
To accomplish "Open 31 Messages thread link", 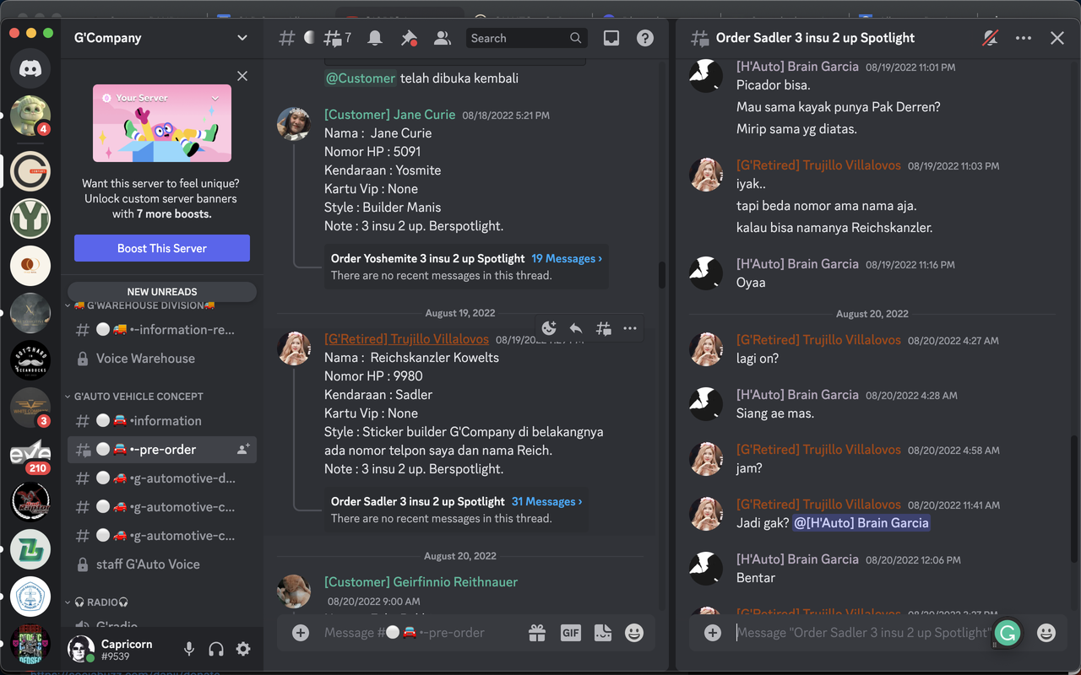I will tap(546, 501).
